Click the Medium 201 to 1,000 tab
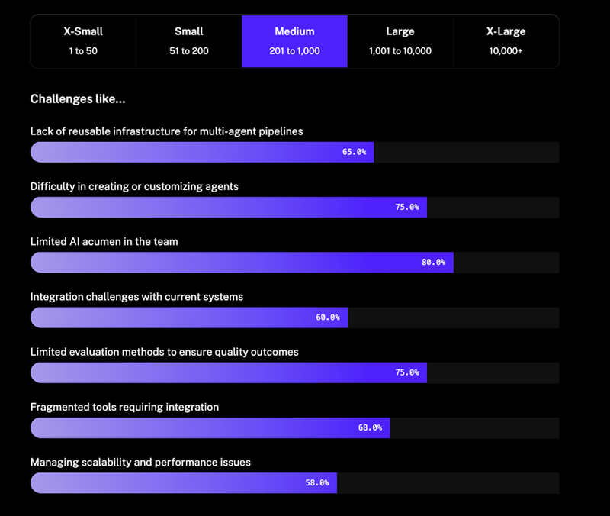 tap(294, 41)
